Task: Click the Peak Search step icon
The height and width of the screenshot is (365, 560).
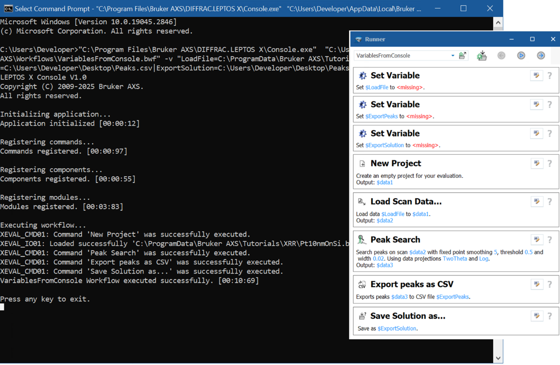Action: 362,240
